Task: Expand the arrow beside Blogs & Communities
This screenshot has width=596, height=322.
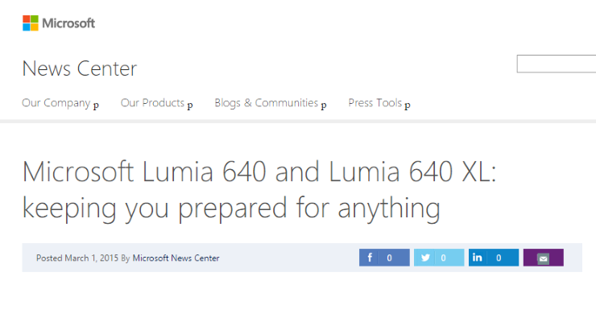Action: (324, 105)
